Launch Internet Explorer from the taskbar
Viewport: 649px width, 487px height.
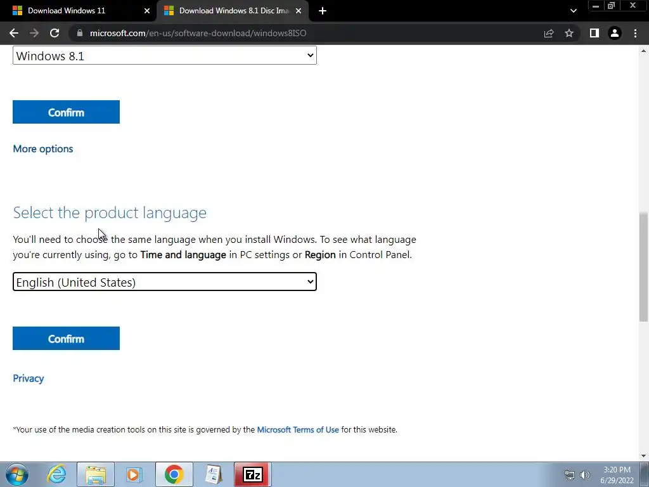[x=56, y=474]
